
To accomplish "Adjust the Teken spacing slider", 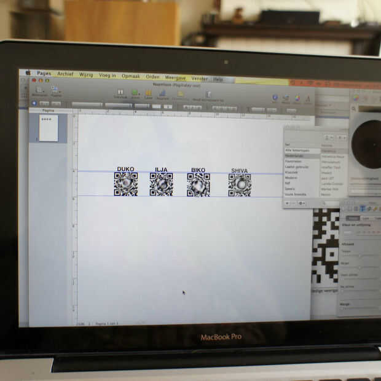I will 359,256.
